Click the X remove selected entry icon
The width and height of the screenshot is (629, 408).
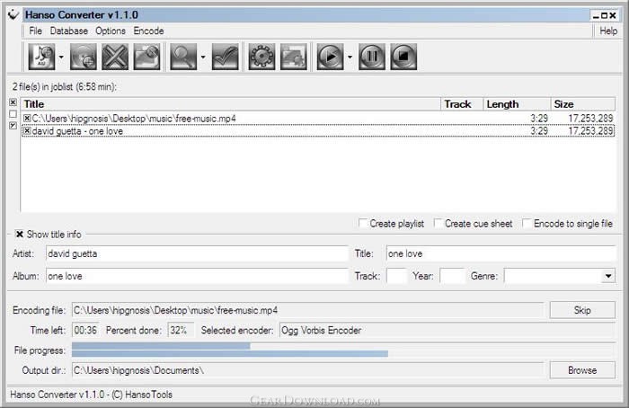coord(115,57)
